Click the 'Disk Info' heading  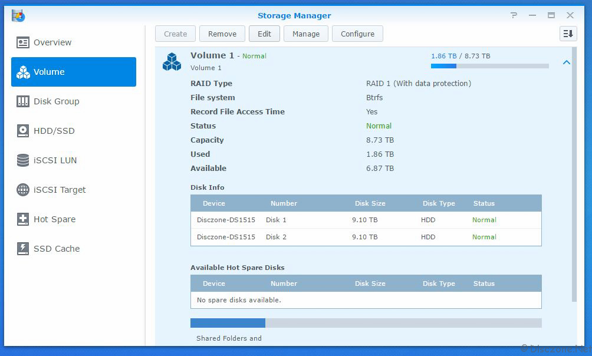pyautogui.click(x=208, y=187)
